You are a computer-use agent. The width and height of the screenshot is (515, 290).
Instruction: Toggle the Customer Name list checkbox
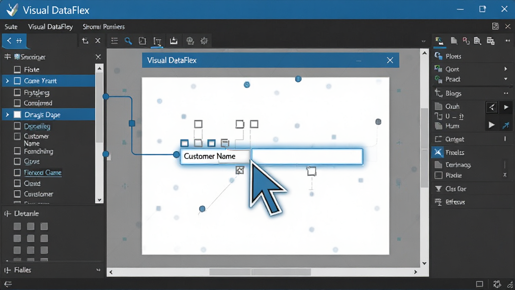(18, 136)
